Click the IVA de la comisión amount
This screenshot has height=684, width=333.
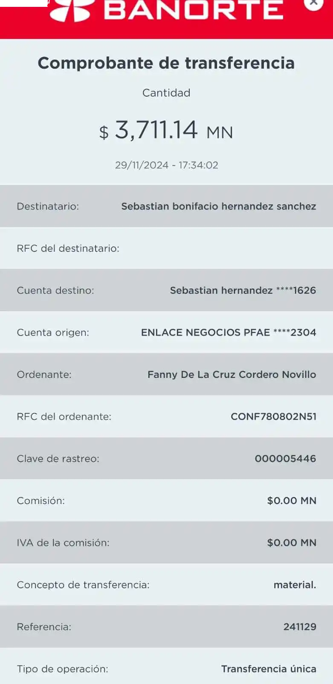[x=292, y=542]
